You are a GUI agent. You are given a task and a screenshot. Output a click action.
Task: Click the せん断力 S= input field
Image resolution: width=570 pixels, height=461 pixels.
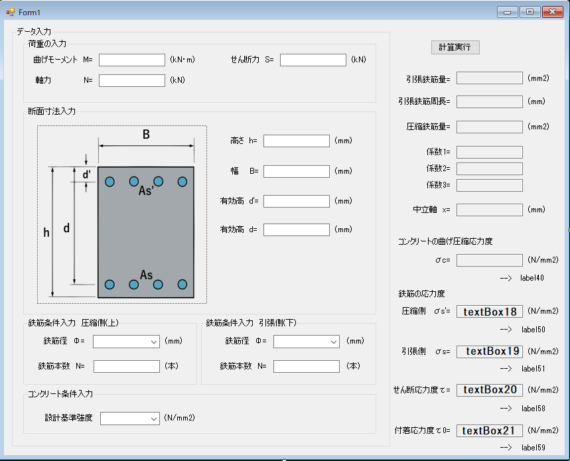313,60
